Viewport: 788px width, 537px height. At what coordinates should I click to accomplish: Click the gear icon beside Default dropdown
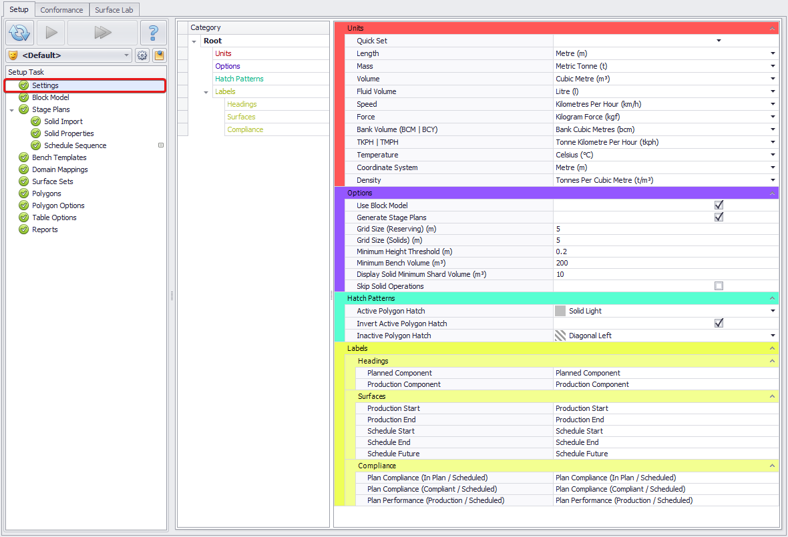pos(142,55)
